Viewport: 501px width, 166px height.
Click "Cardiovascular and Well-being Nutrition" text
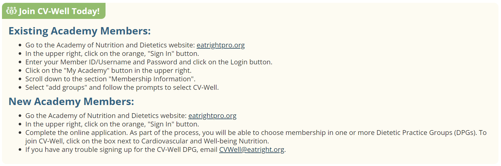(x=205, y=141)
